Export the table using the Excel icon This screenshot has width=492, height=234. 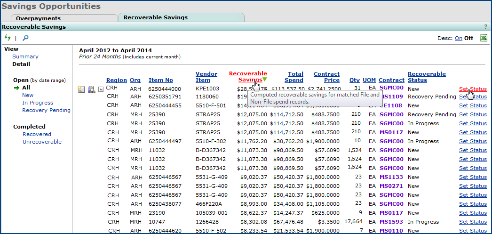coord(483,38)
